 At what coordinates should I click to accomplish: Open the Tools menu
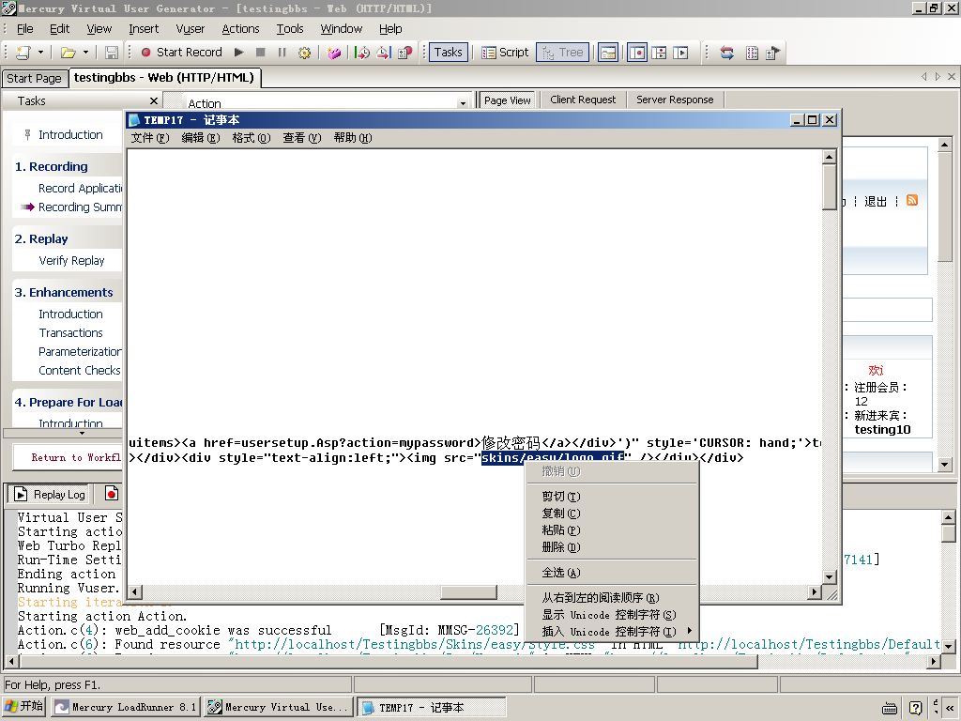290,29
